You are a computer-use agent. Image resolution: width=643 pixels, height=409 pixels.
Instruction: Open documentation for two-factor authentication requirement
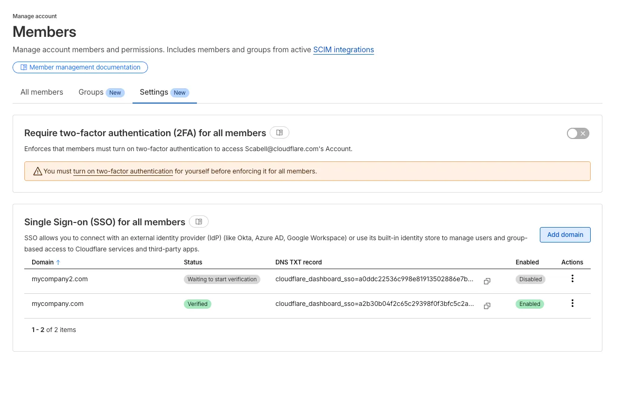[279, 132]
